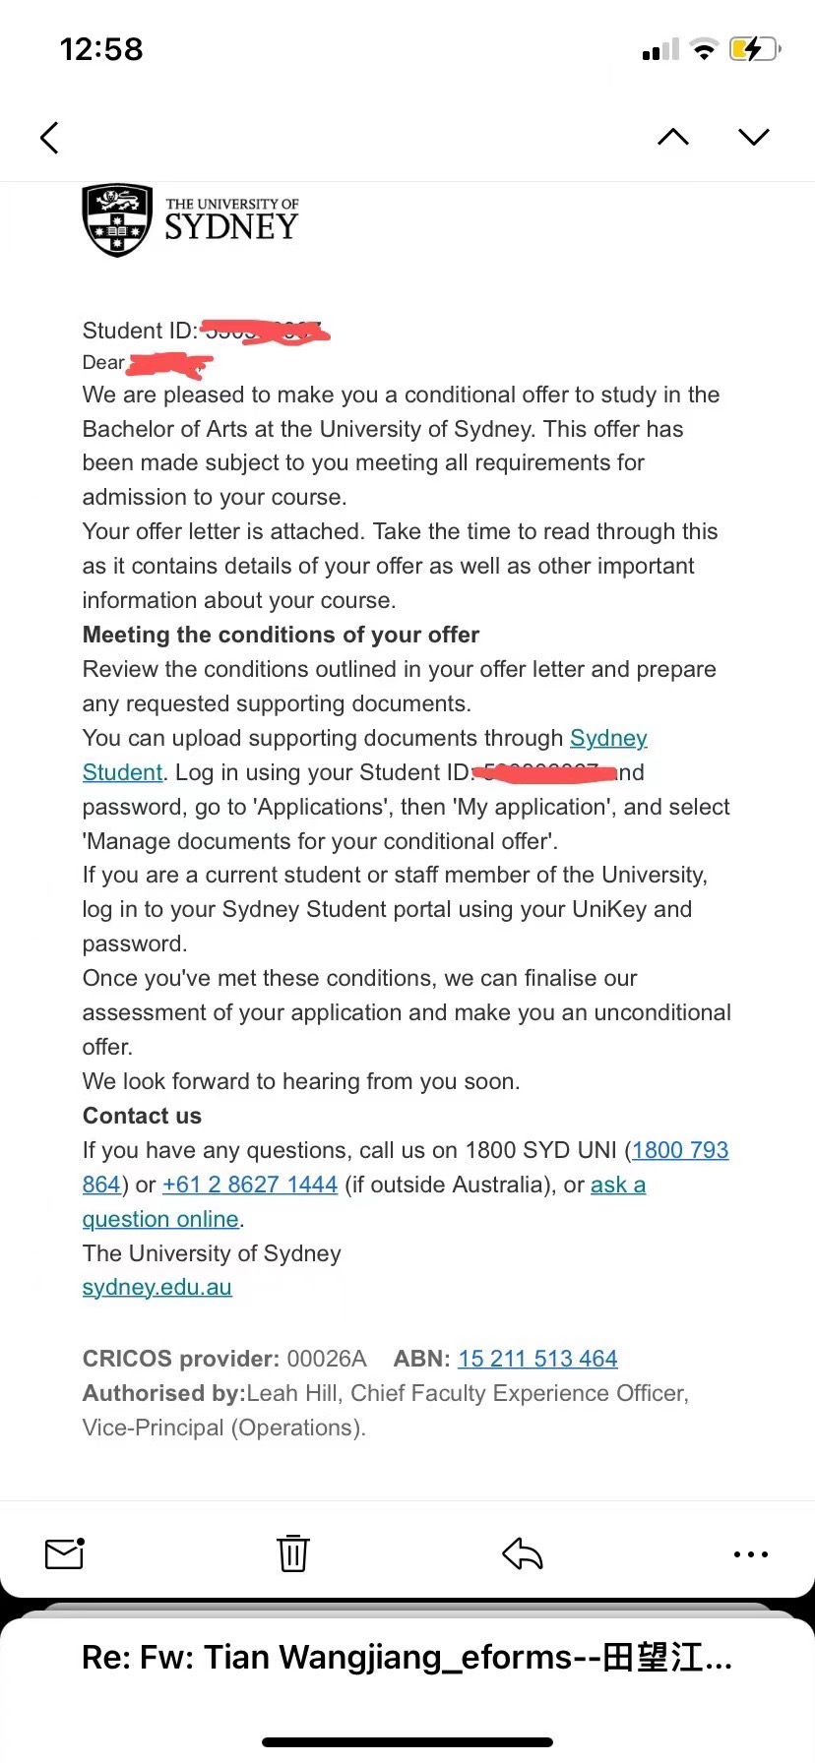Delete this email with trash icon
Screen dimensions: 815x1763
pos(293,1553)
